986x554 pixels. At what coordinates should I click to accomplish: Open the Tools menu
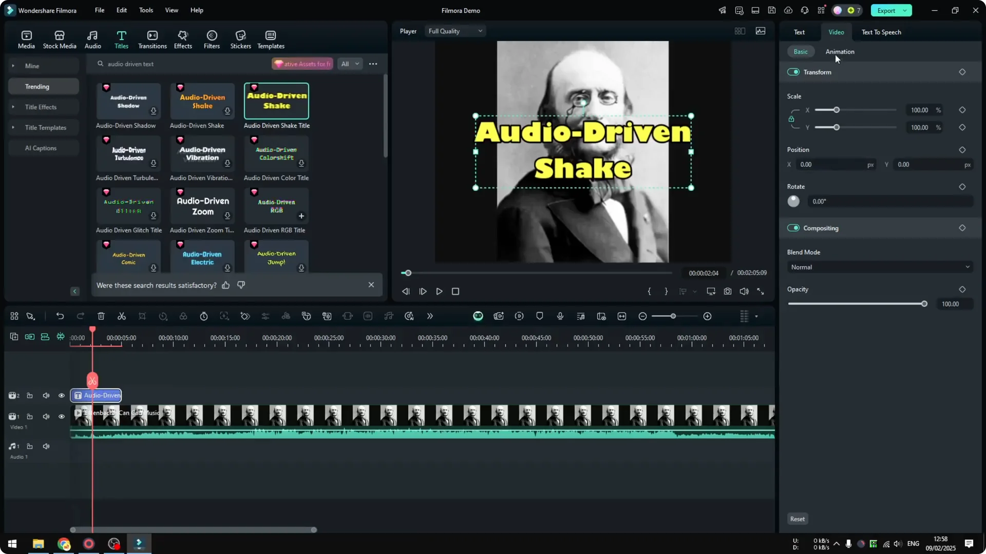point(145,10)
